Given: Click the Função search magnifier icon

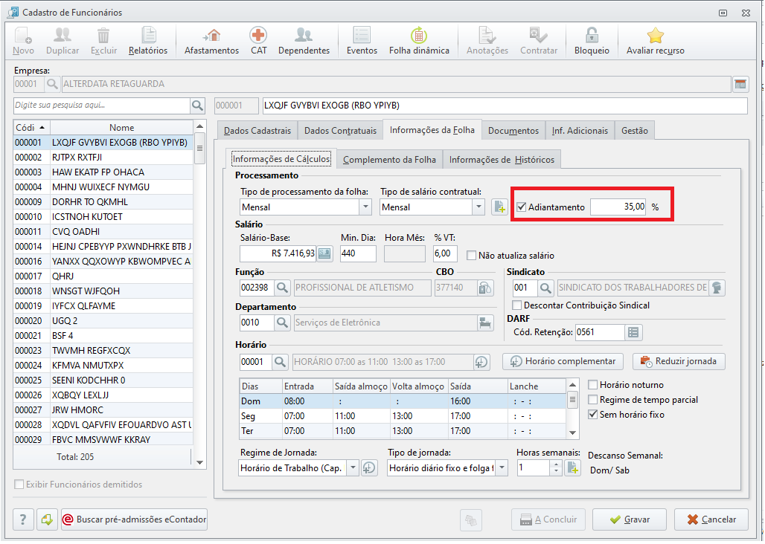Looking at the screenshot, I should pyautogui.click(x=282, y=288).
